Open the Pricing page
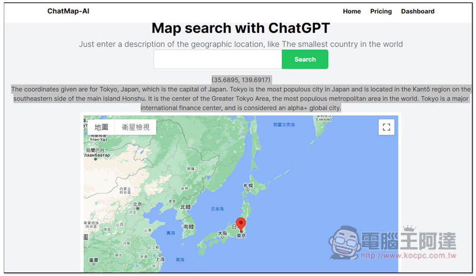Viewport: 476px width, 276px height. tap(381, 11)
